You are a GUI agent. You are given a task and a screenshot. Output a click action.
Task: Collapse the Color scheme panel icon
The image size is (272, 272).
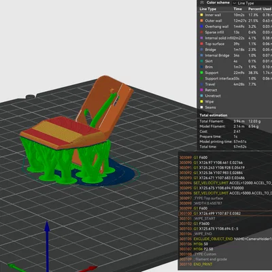tap(202, 3)
